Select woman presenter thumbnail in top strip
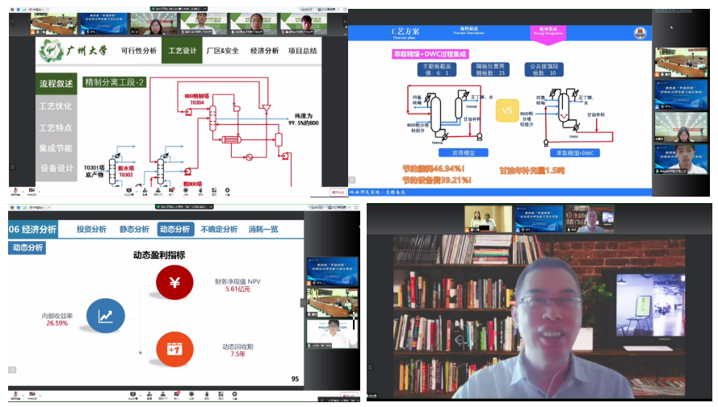Image resolution: width=718 pixels, height=407 pixels. tap(153, 23)
